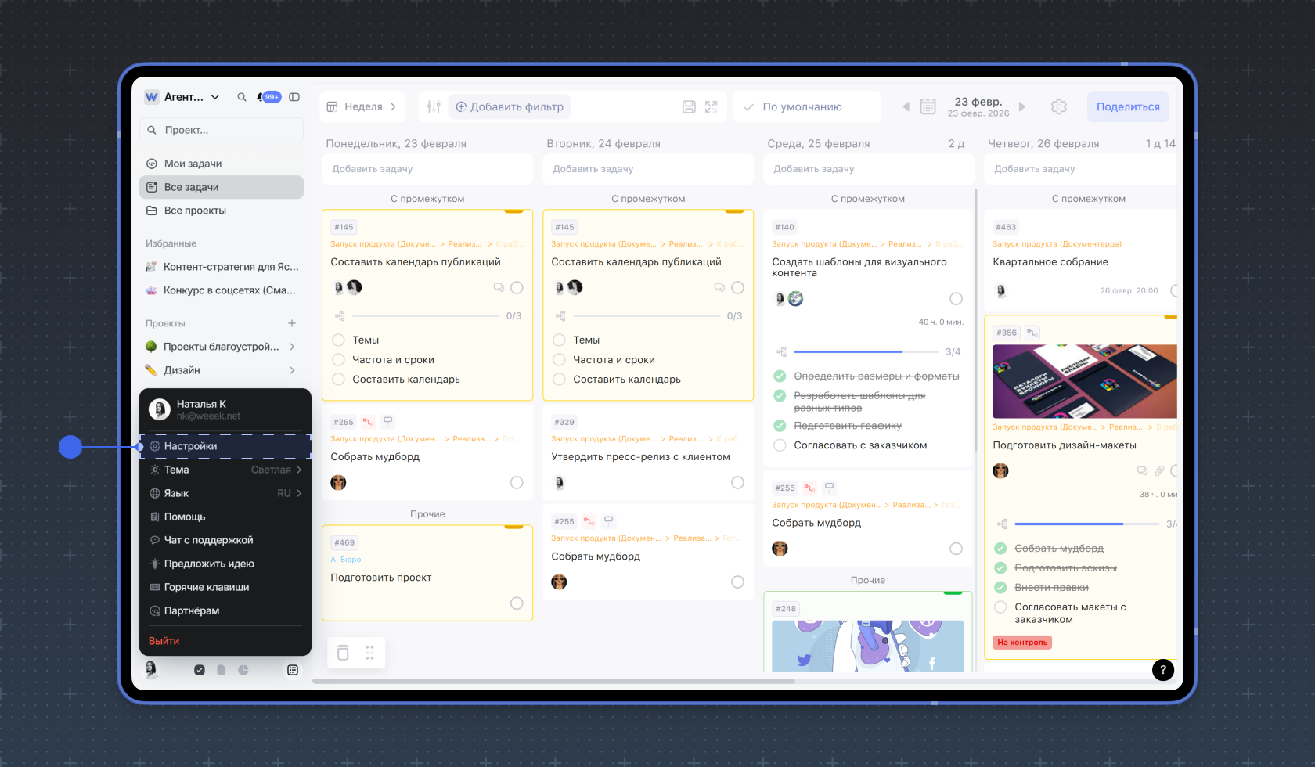Open view settings gear icon in toolbar
Viewport: 1315px width, 767px height.
(x=1058, y=106)
